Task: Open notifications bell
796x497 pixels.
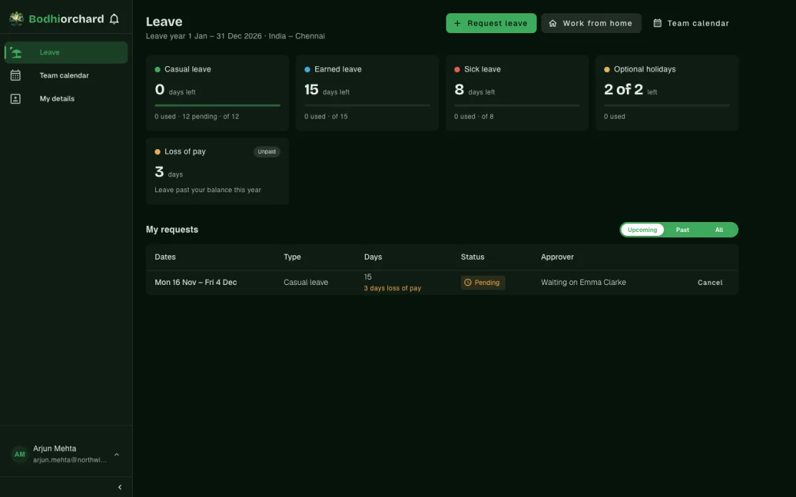Action: [114, 19]
